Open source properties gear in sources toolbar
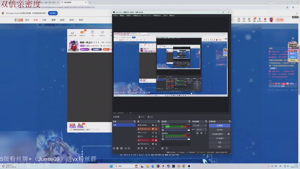 (146, 148)
